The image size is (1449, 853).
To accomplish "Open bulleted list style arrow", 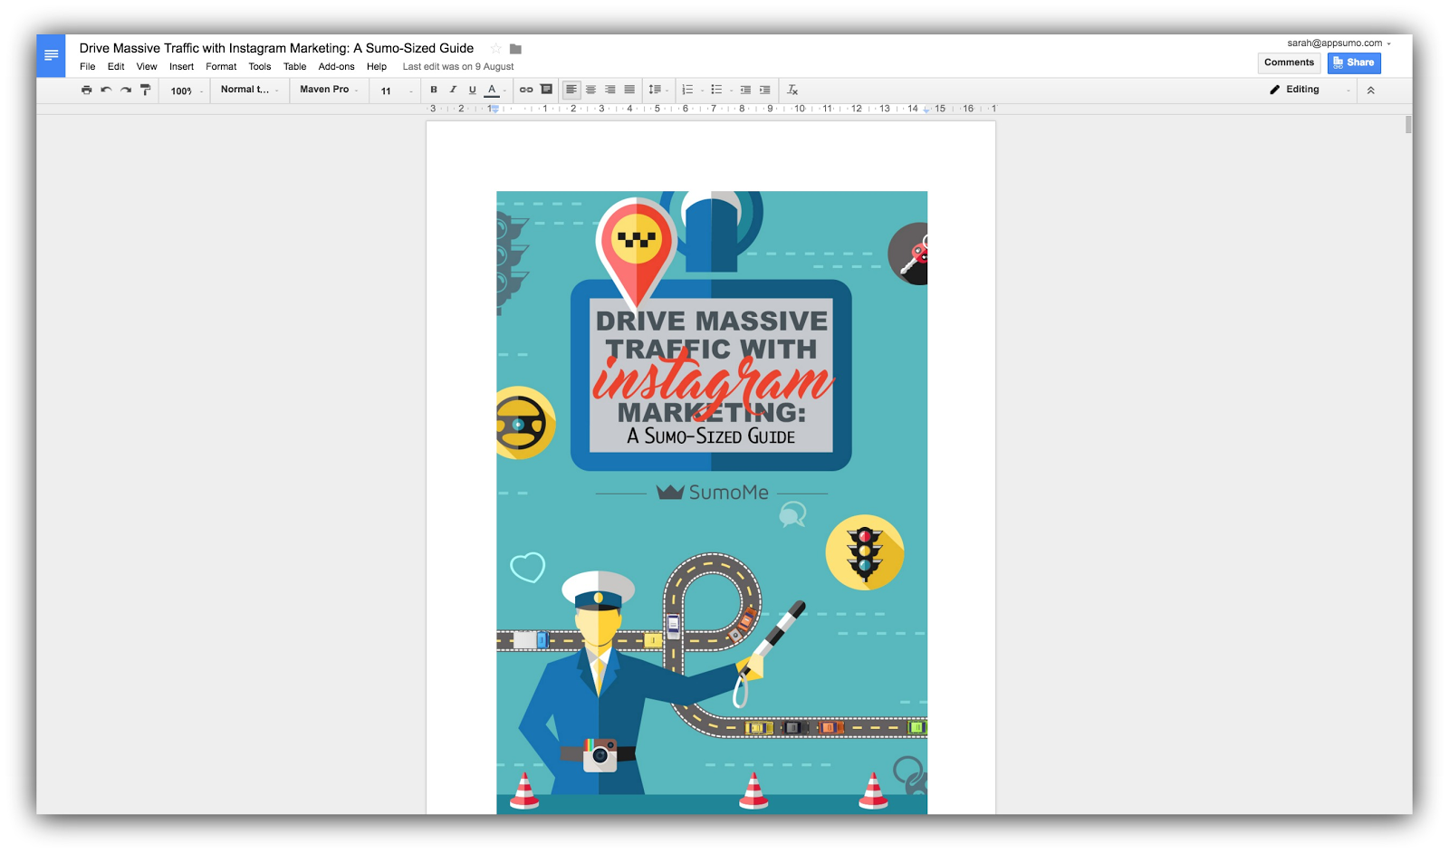I will point(731,91).
